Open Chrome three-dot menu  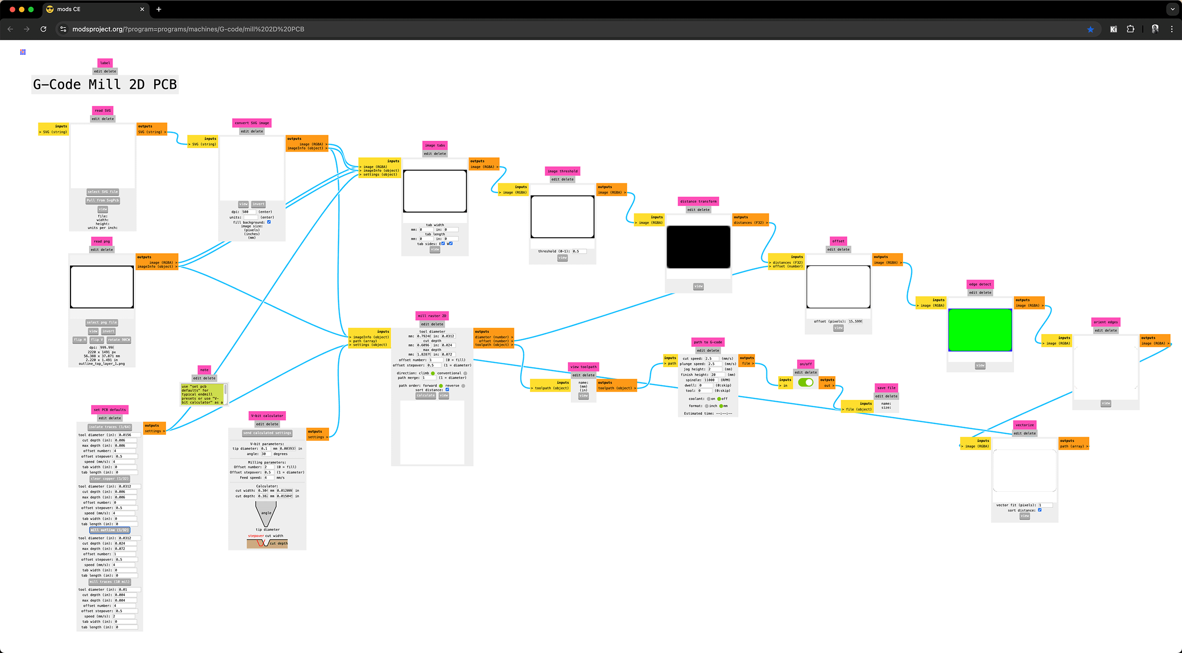click(1172, 29)
